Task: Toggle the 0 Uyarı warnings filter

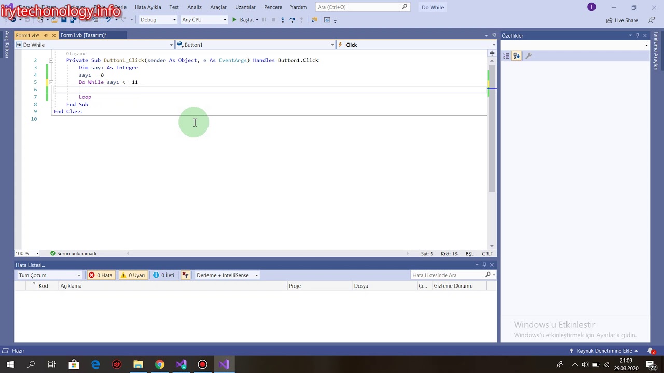Action: point(133,275)
